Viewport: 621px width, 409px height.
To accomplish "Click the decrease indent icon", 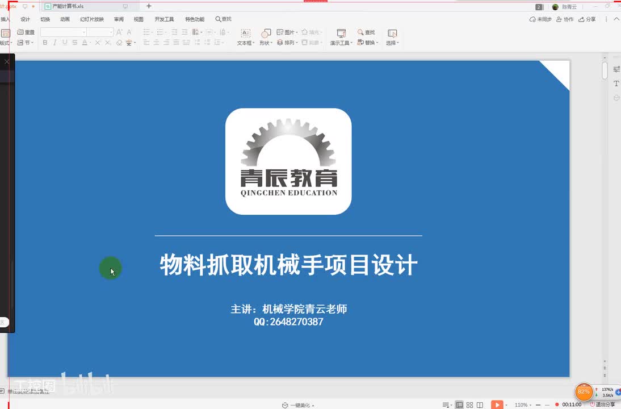I will click(175, 32).
